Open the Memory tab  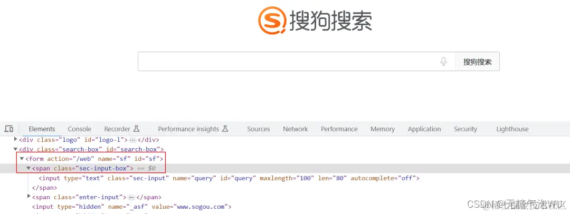click(x=383, y=129)
